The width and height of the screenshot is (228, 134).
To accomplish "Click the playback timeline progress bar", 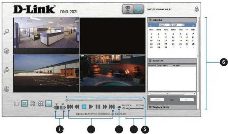I will pyautogui.click(x=104, y=100).
